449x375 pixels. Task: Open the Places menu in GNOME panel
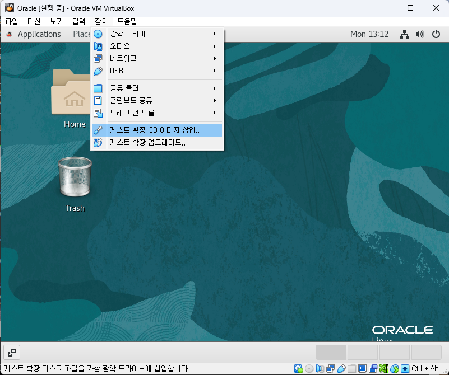click(82, 34)
